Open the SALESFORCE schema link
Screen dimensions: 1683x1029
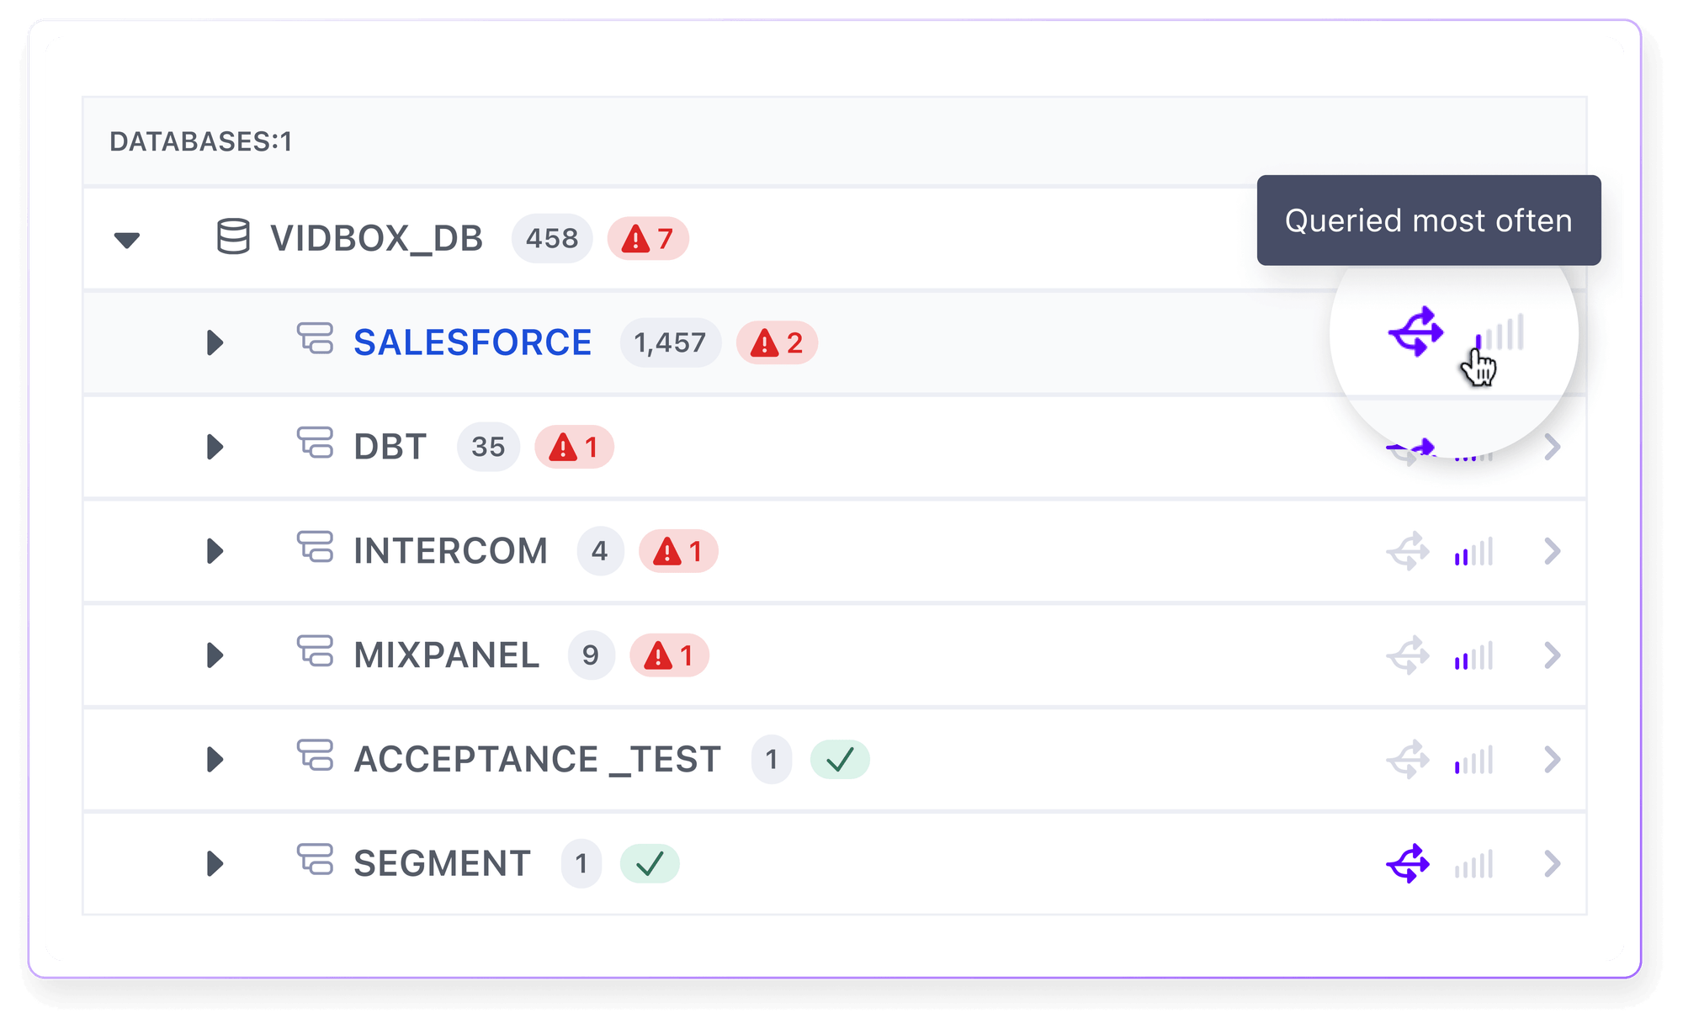473,342
